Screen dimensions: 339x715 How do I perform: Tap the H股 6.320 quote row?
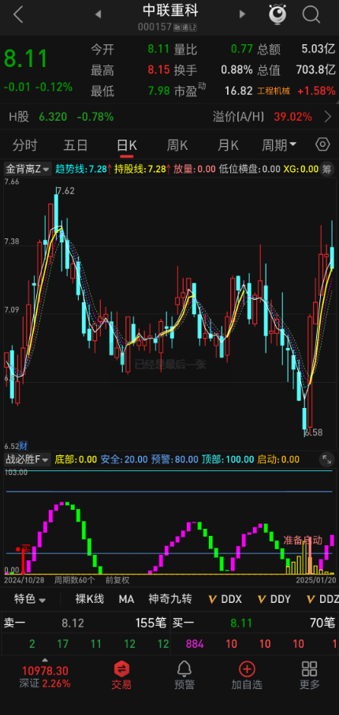[x=61, y=117]
